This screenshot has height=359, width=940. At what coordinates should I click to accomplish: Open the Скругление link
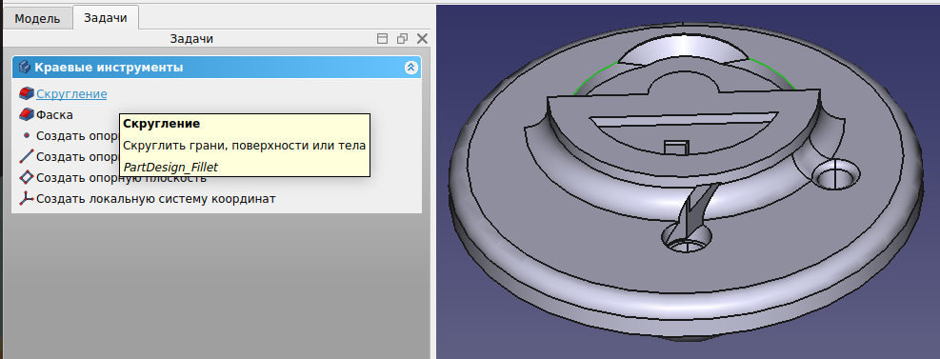click(x=71, y=93)
